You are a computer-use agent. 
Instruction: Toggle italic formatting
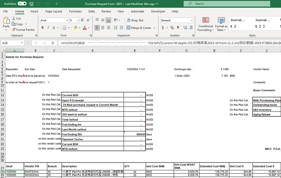click(48, 28)
